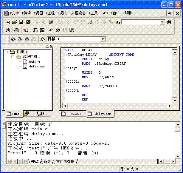Start debug session icon
The height and width of the screenshot is (173, 183).
point(26,30)
